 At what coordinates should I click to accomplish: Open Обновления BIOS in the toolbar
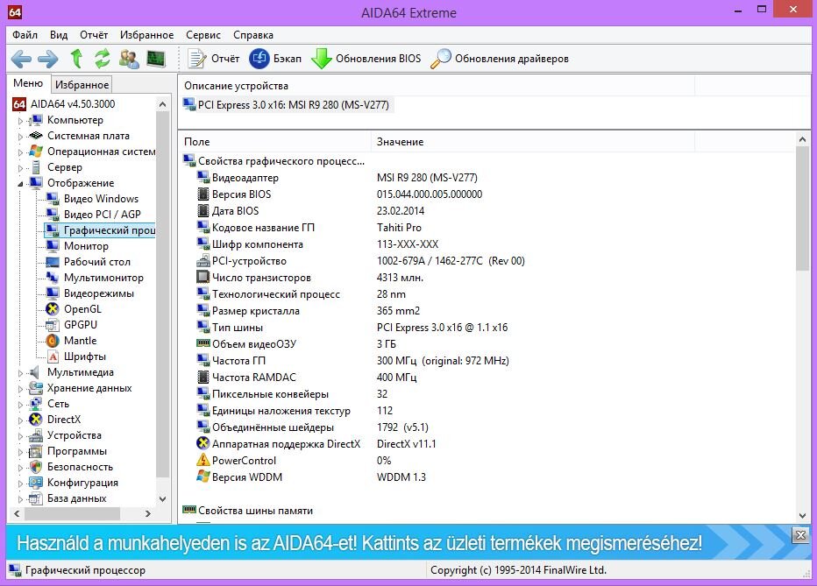click(366, 59)
